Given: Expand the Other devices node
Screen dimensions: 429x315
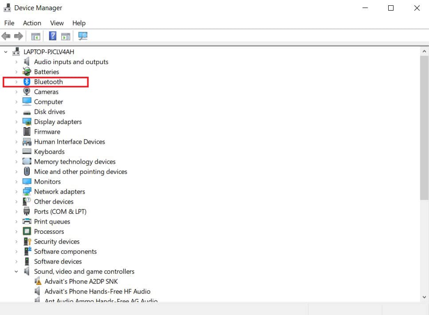Looking at the screenshot, I should [16, 201].
